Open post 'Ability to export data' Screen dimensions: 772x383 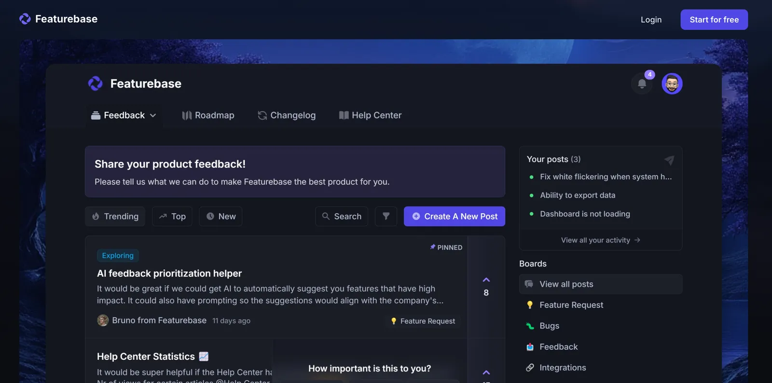(578, 195)
